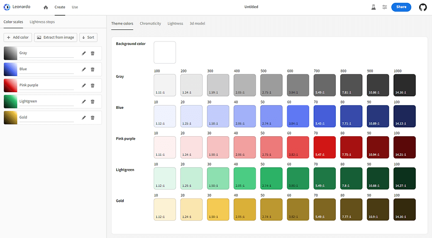Edit the Gray color scale
This screenshot has height=238, width=432.
coord(84,53)
